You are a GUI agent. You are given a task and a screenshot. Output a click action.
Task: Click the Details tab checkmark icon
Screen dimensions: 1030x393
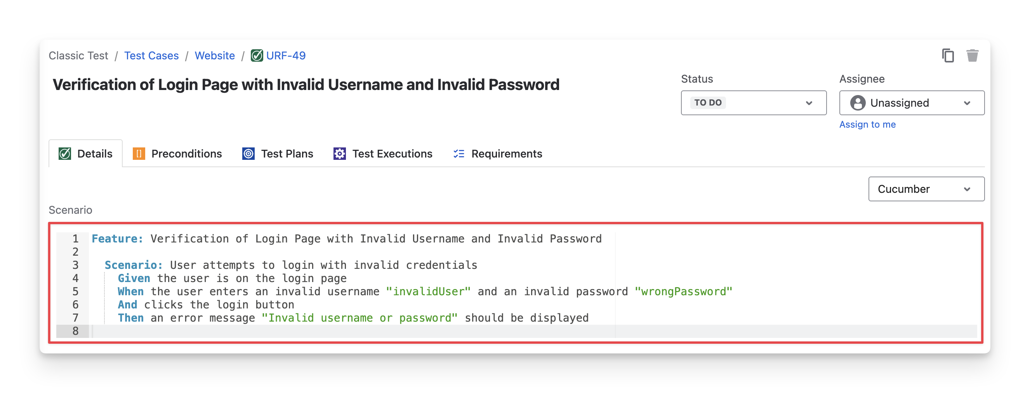65,154
